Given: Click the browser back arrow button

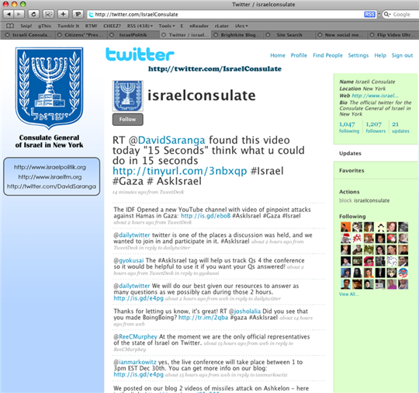Looking at the screenshot, I should click(x=9, y=14).
